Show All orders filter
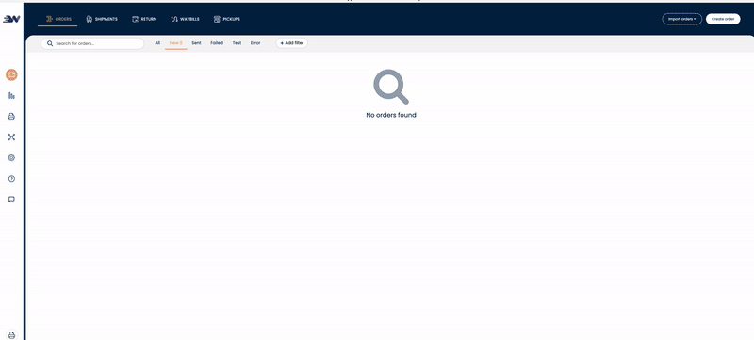This screenshot has width=754, height=340. tap(157, 43)
